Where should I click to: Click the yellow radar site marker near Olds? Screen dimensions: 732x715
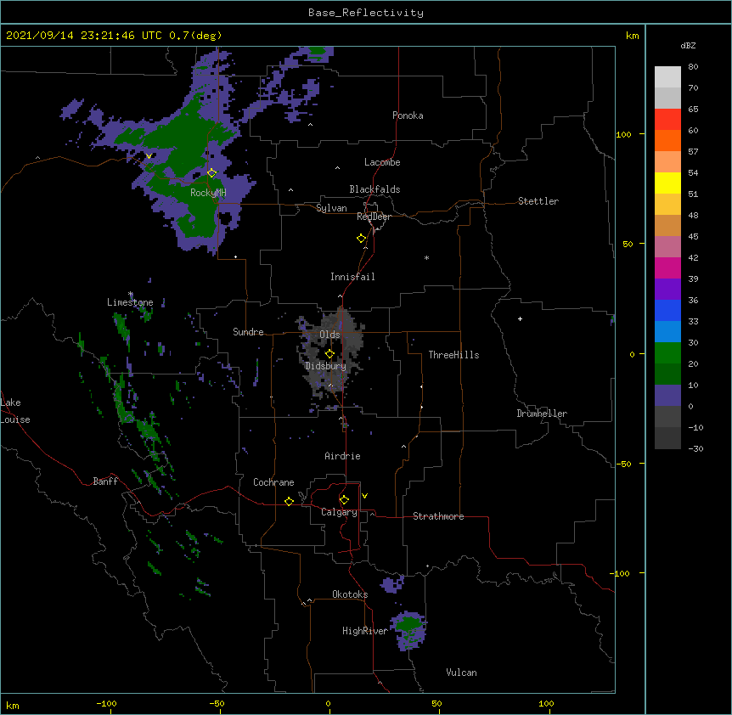329,353
